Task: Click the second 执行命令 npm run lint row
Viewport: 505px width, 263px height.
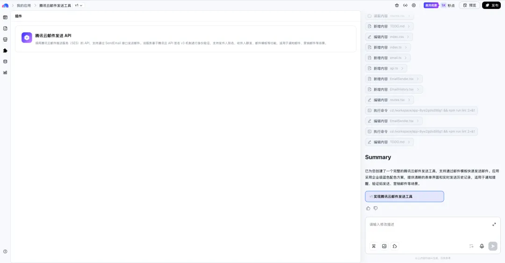Action: tap(422, 131)
